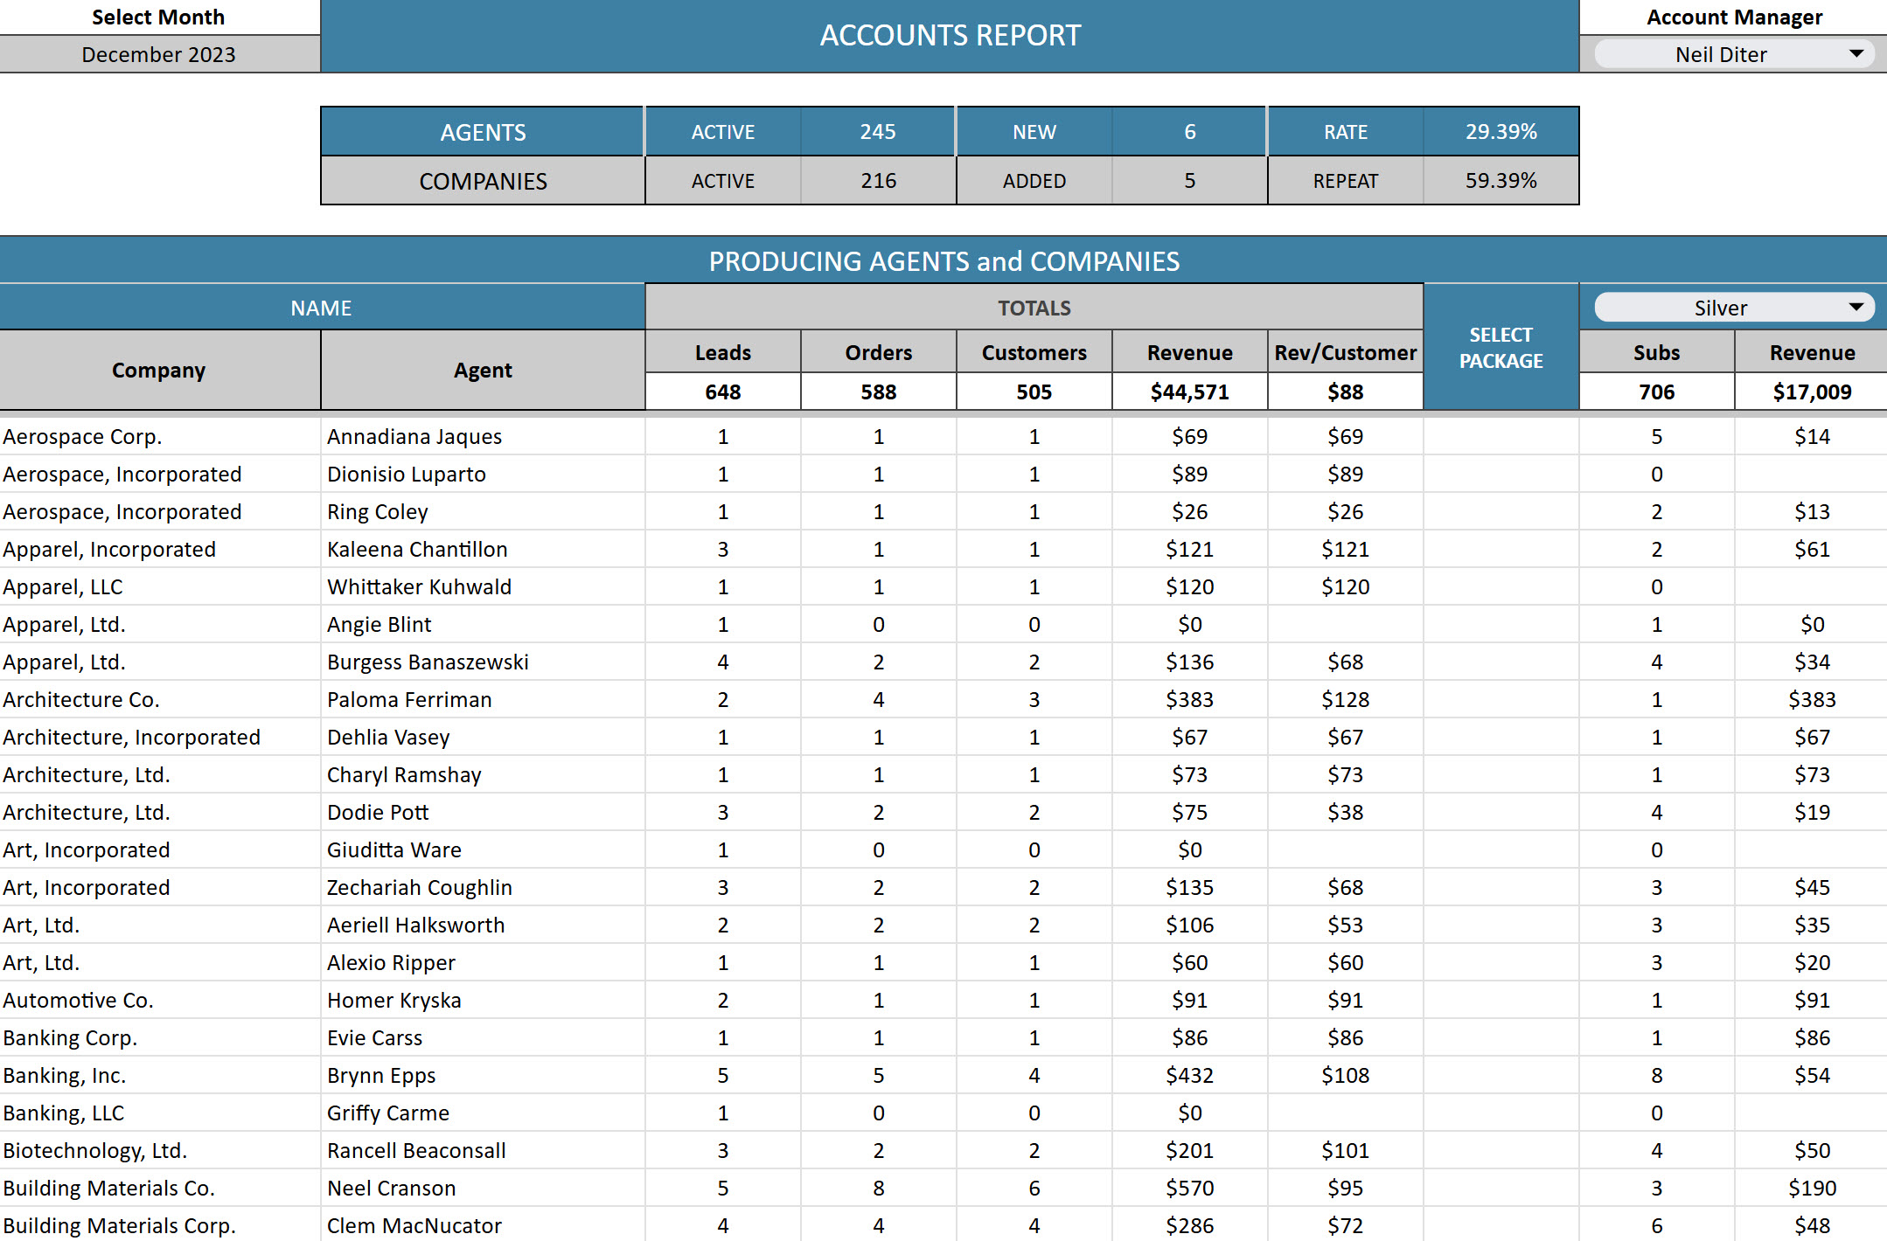The height and width of the screenshot is (1241, 1887).
Task: Select the Customers column header
Action: tap(1034, 352)
